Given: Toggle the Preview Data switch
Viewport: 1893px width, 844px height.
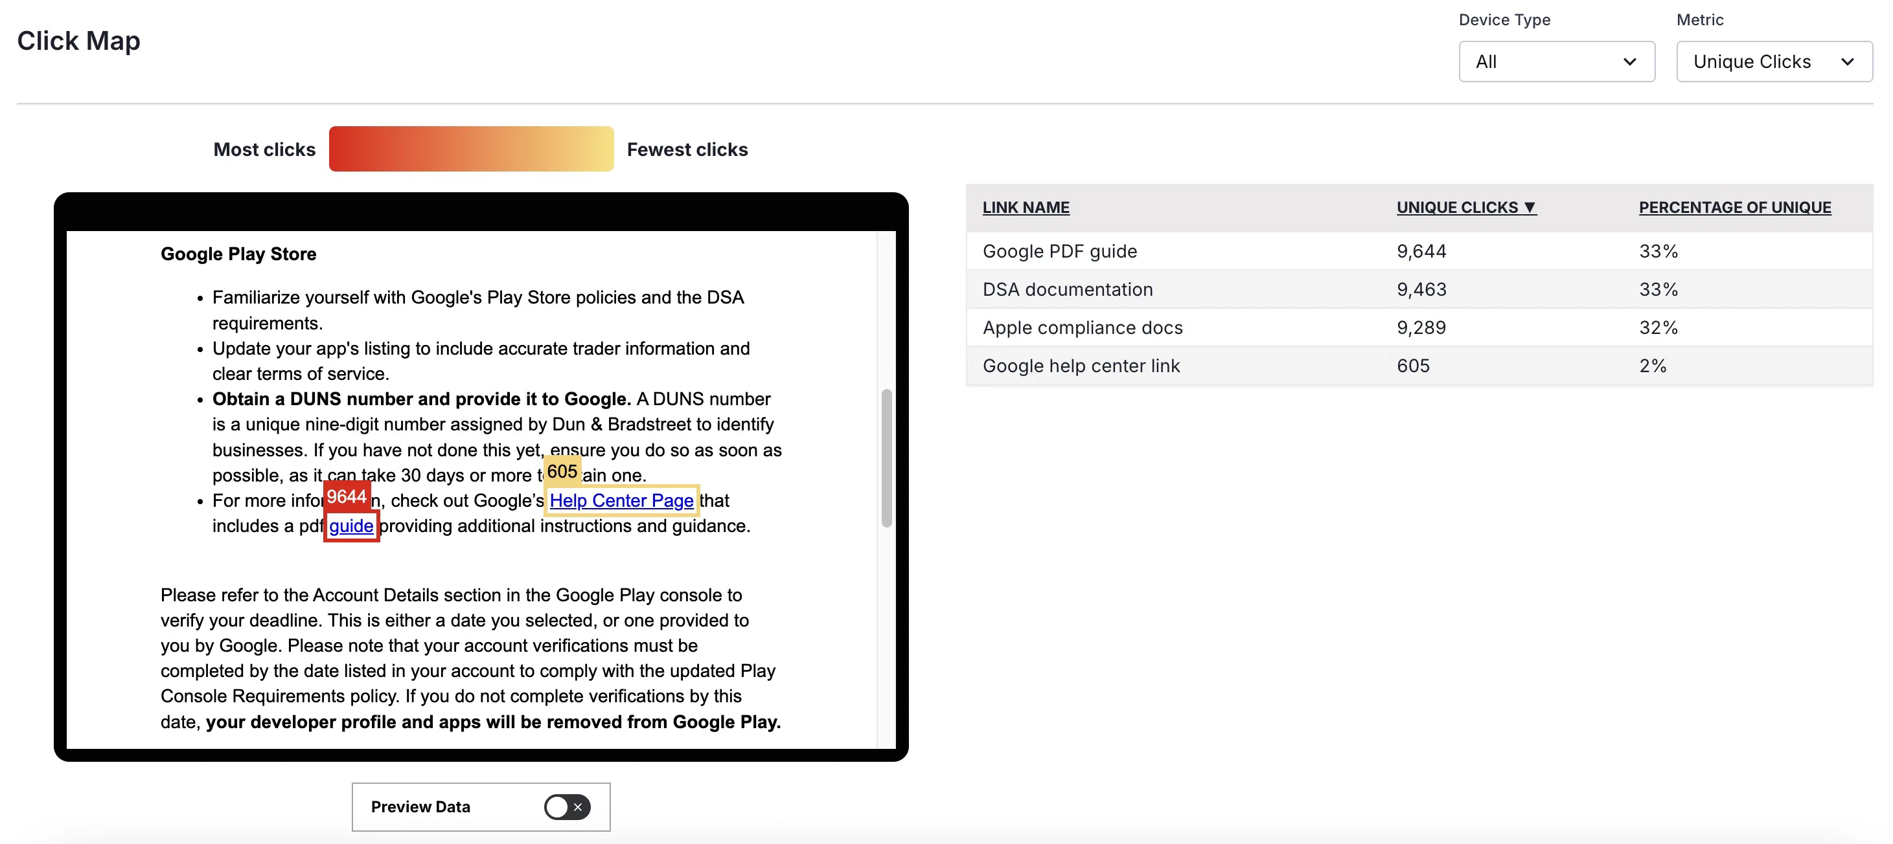Looking at the screenshot, I should (x=567, y=806).
